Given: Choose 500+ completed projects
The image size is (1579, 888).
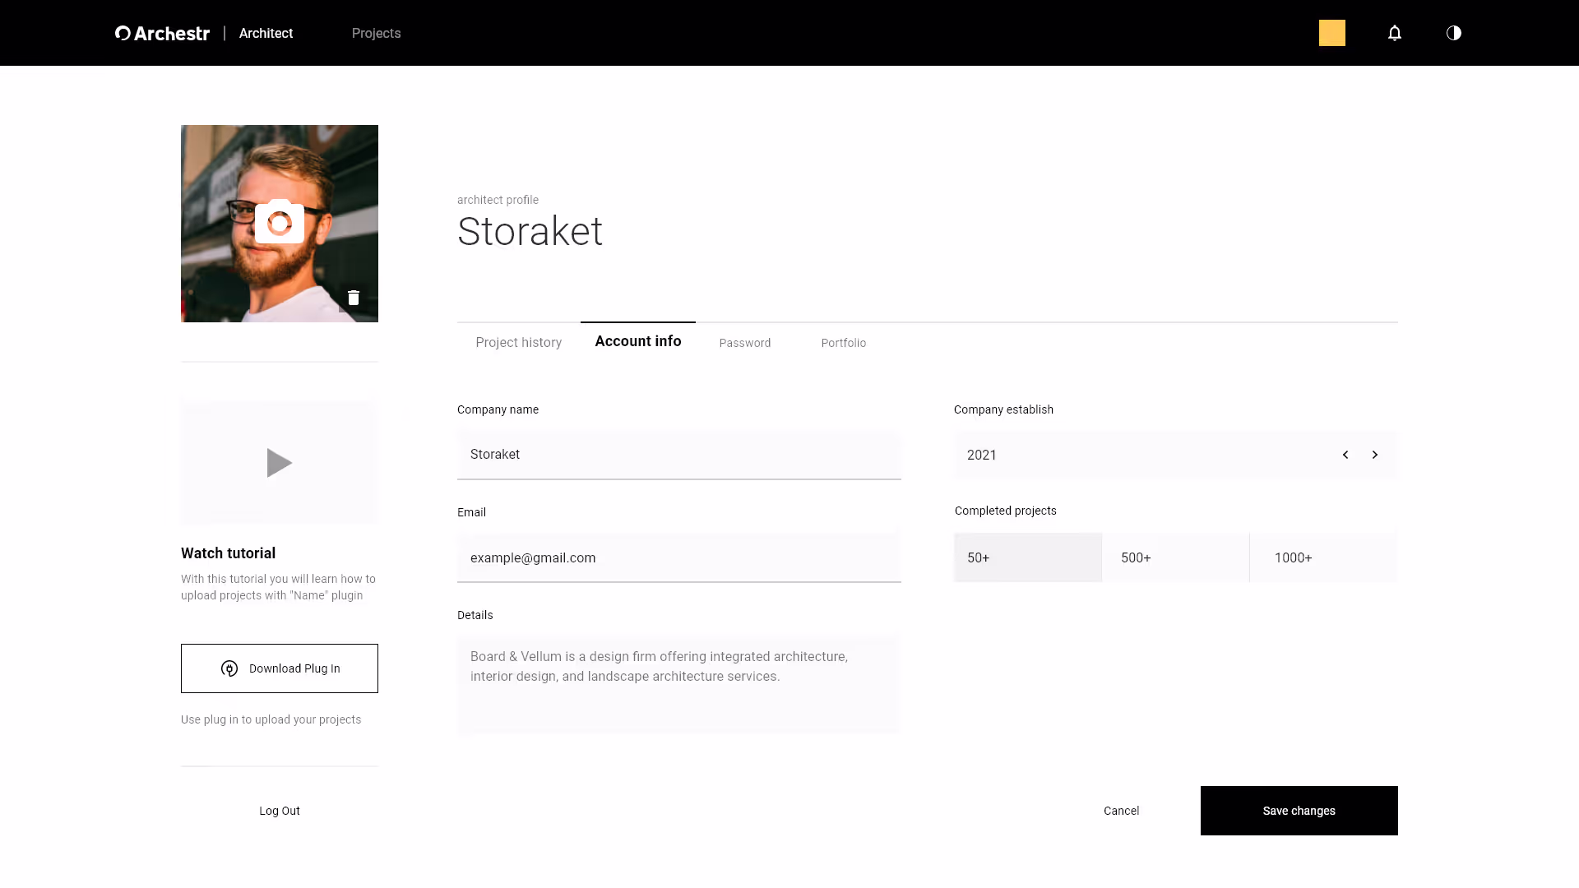Looking at the screenshot, I should 1176,557.
